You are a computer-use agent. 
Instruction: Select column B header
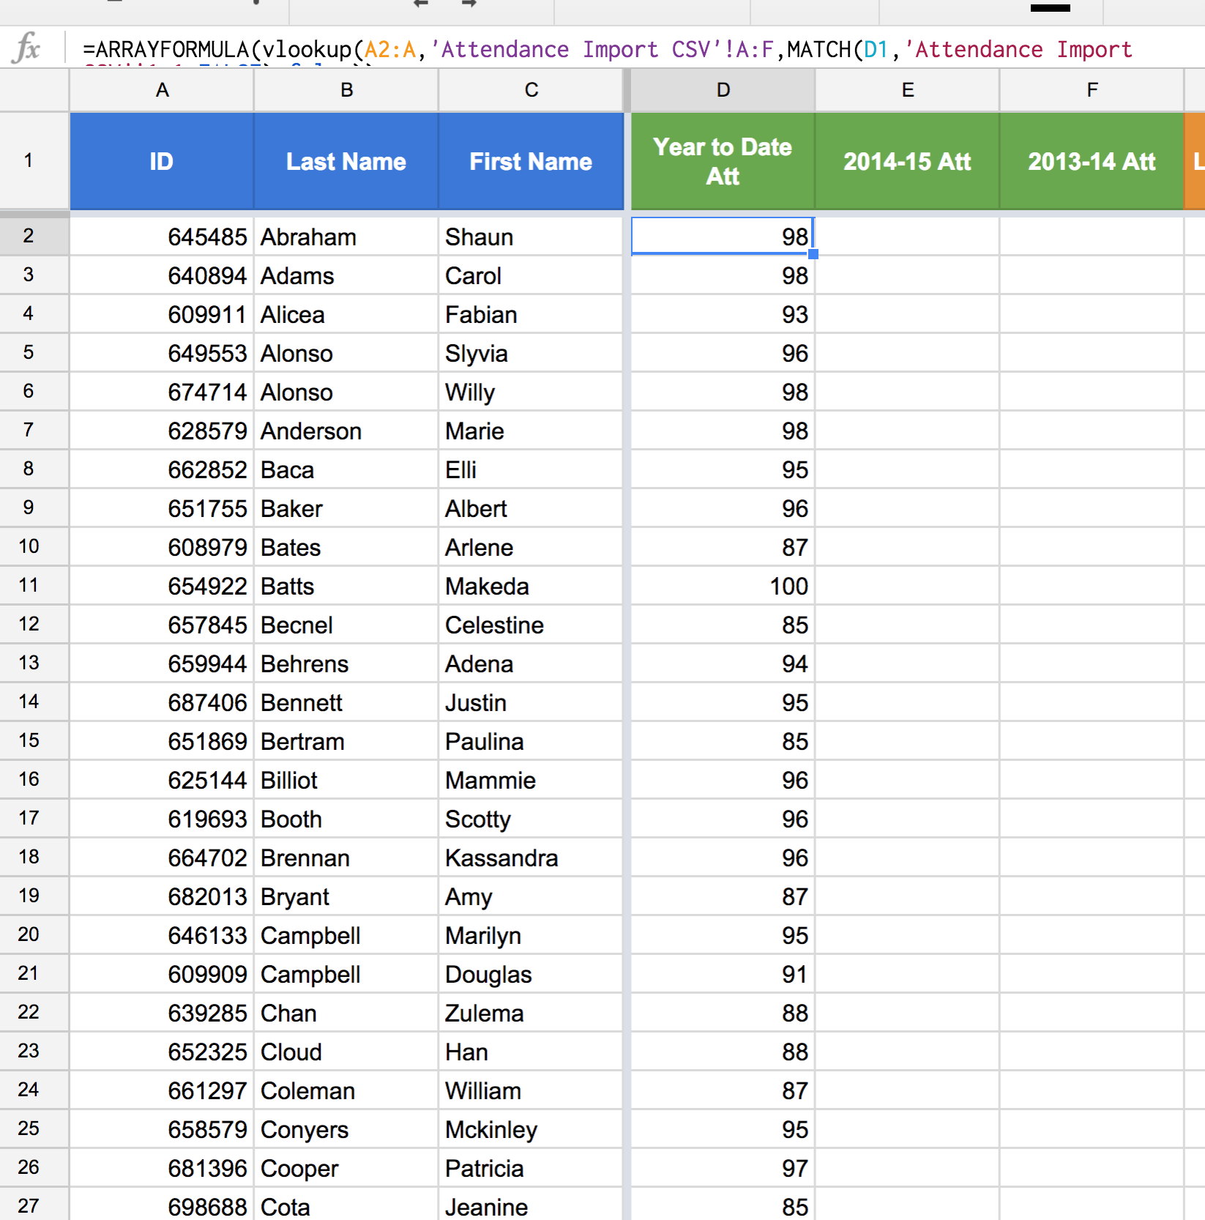point(346,90)
